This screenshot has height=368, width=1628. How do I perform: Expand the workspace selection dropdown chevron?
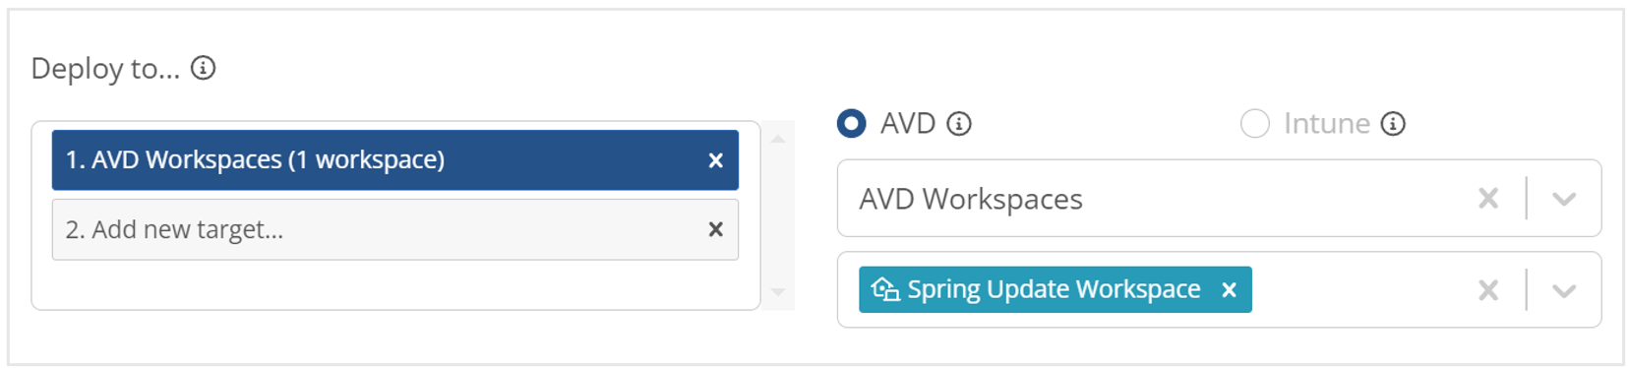1564,290
